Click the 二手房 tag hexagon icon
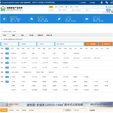 click(59, 19)
